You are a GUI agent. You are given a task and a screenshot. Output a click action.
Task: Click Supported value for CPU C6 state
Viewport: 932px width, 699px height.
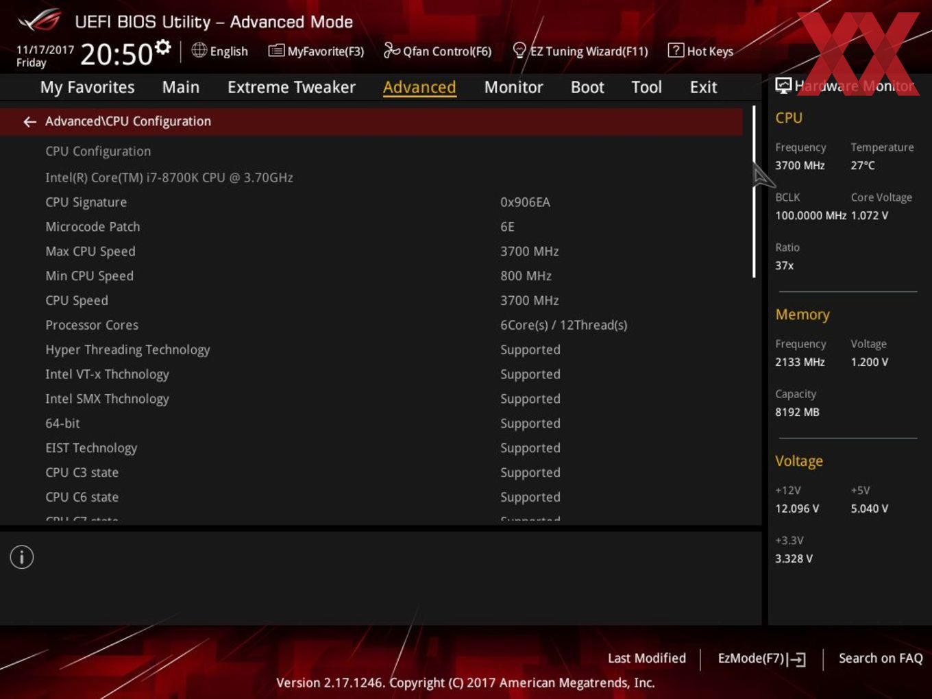click(x=530, y=498)
